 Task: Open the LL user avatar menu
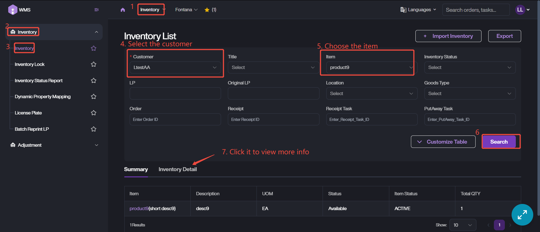pyautogui.click(x=520, y=10)
